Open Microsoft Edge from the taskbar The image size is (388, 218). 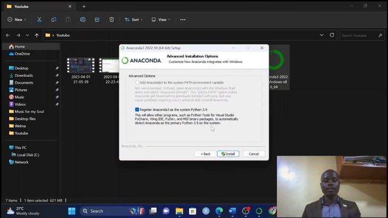(x=219, y=211)
